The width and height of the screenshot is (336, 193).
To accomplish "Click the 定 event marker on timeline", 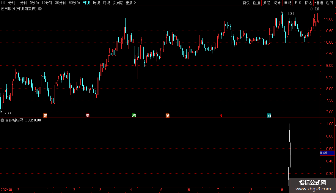I will pyautogui.click(x=45, y=116).
